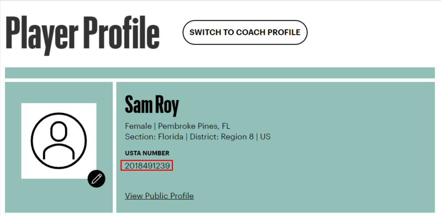The image size is (441, 217).
Task: Select the Female gender text
Action: [138, 126]
